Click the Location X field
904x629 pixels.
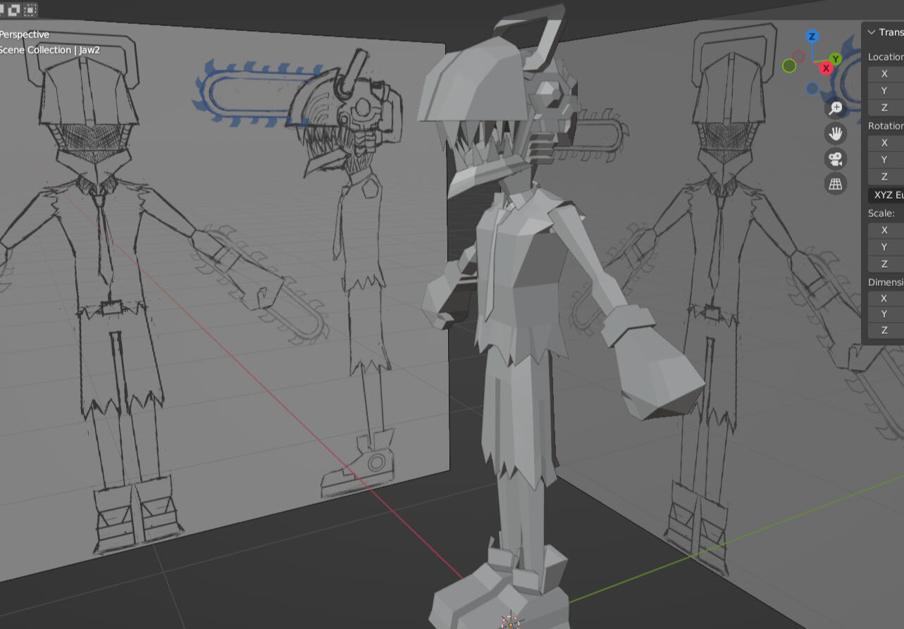pyautogui.click(x=885, y=74)
